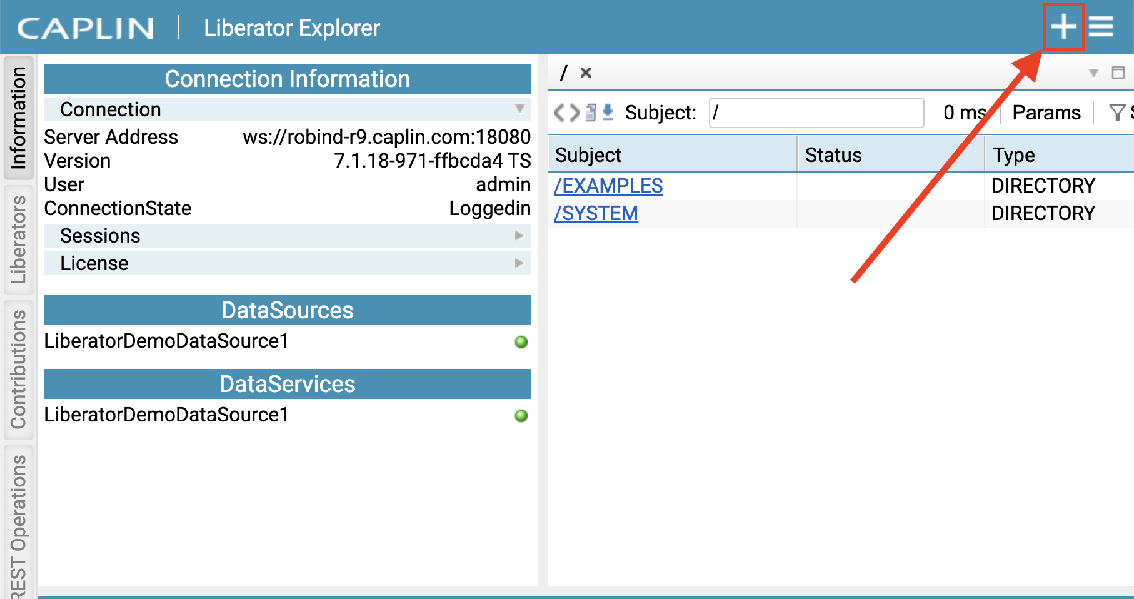Select LiberatorDemoDataSource1 under DataServices
This screenshot has height=599, width=1134.
point(166,415)
